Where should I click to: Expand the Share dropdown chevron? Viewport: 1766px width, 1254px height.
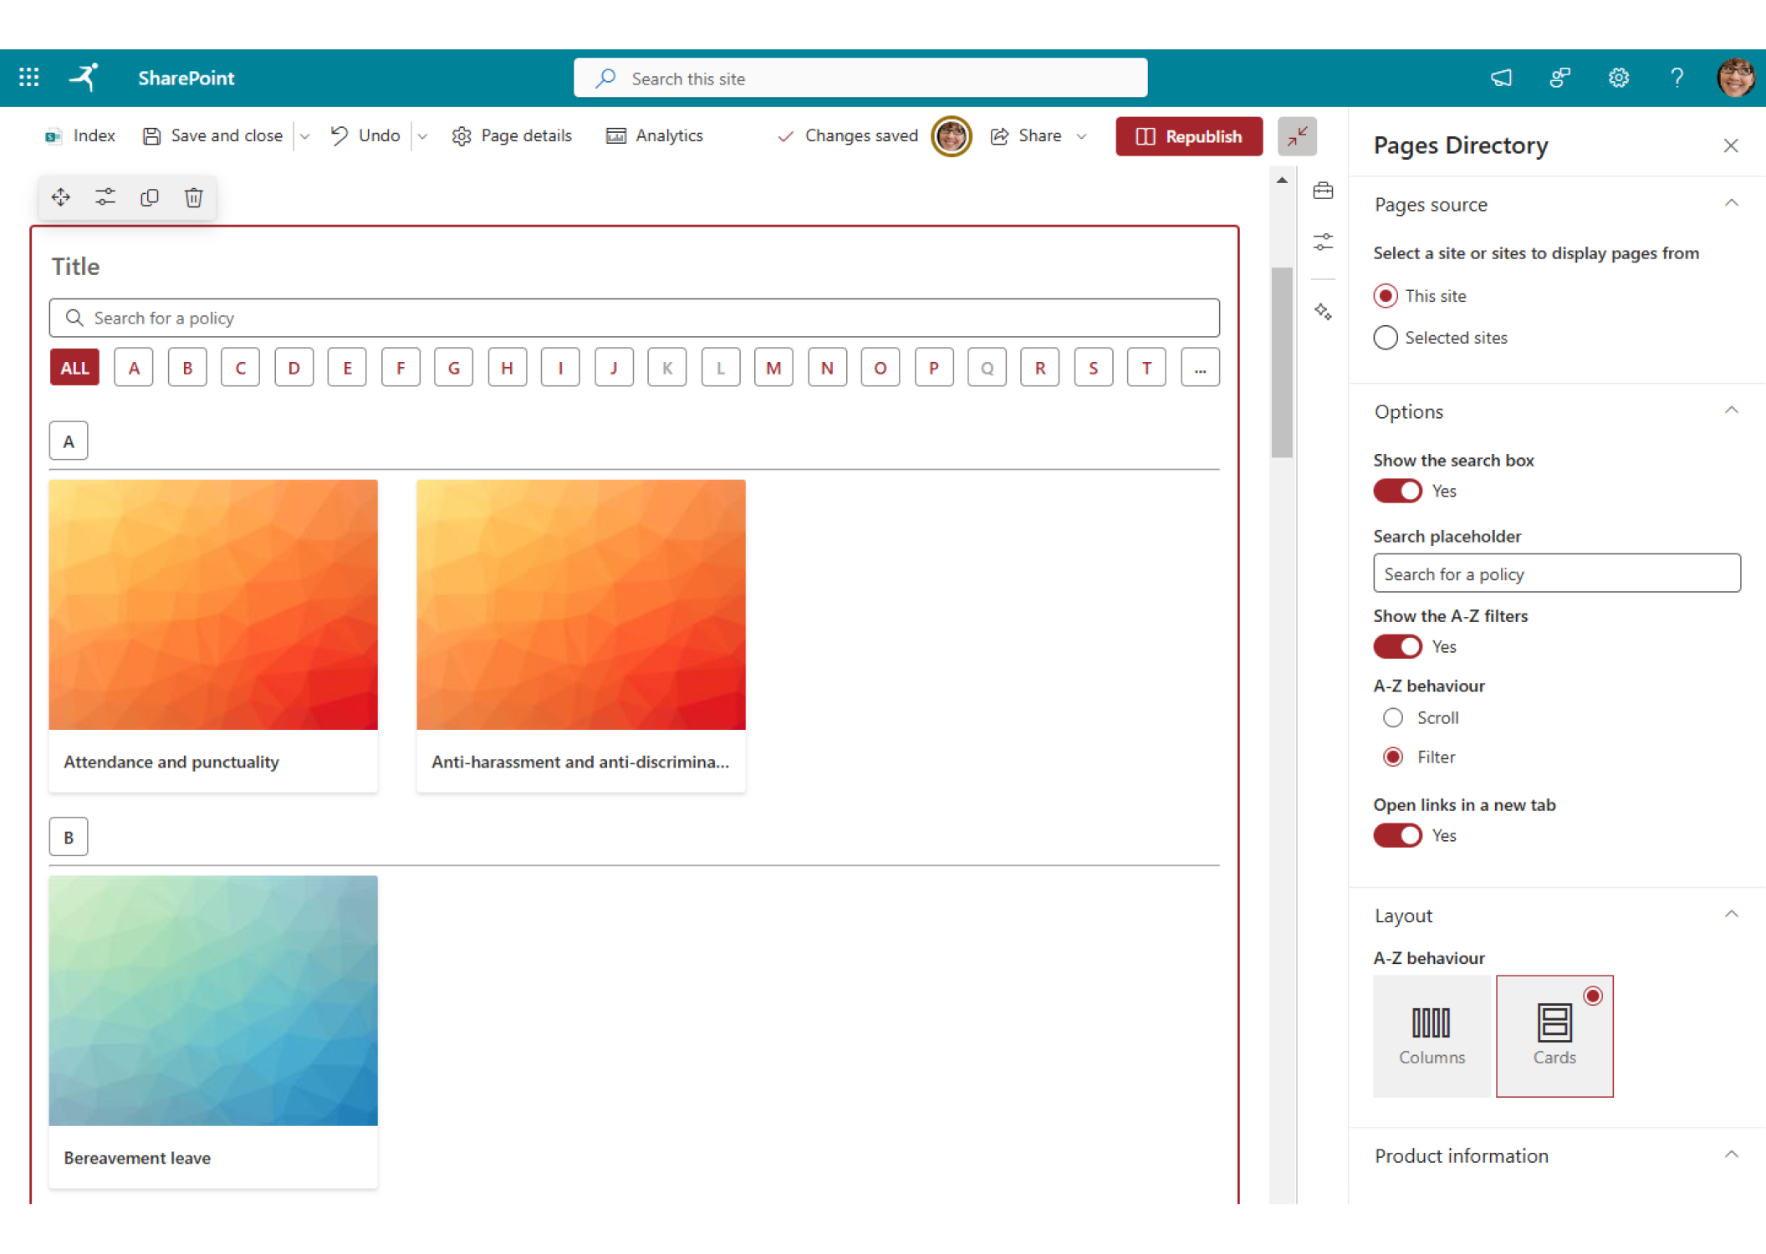(1081, 136)
